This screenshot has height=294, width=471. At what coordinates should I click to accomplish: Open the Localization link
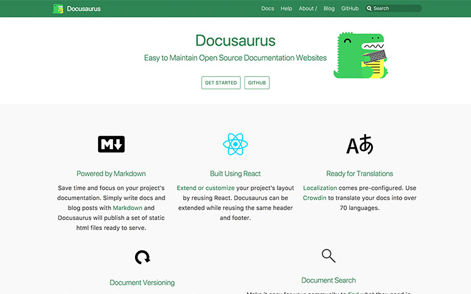point(320,188)
